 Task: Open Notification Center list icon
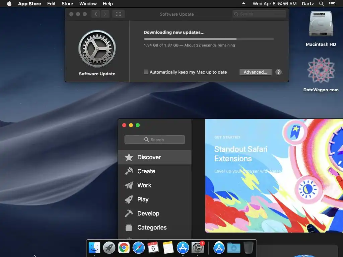pos(332,4)
